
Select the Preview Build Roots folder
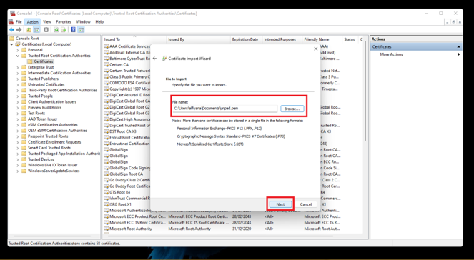44,108
